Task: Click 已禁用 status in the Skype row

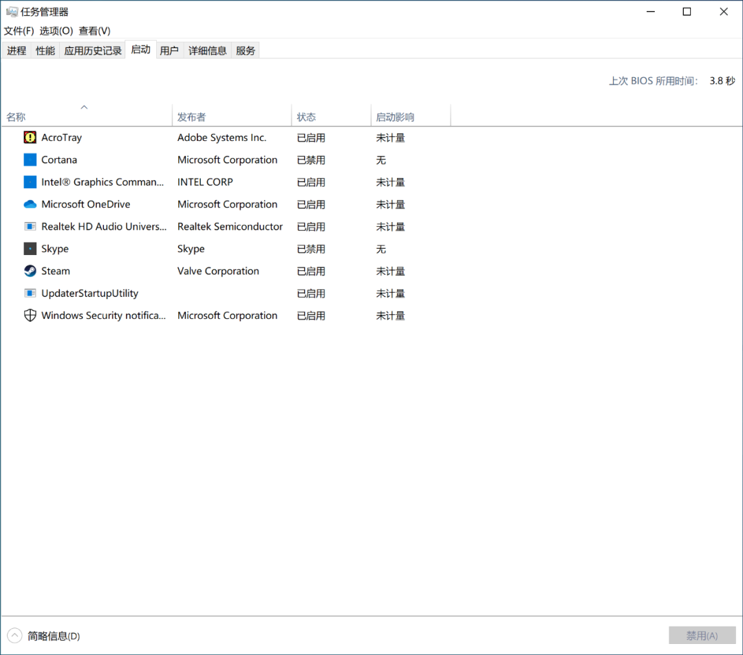Action: 311,249
